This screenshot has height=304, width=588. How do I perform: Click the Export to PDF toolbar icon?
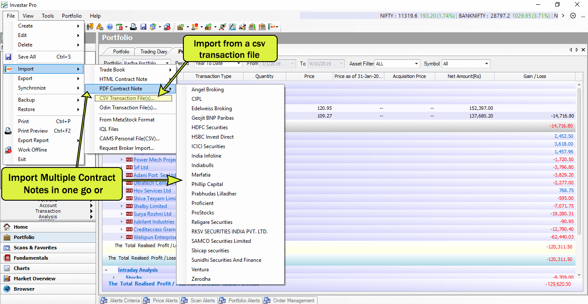(x=120, y=27)
